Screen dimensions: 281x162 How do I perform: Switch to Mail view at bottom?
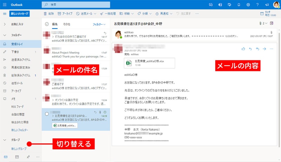click(6, 157)
